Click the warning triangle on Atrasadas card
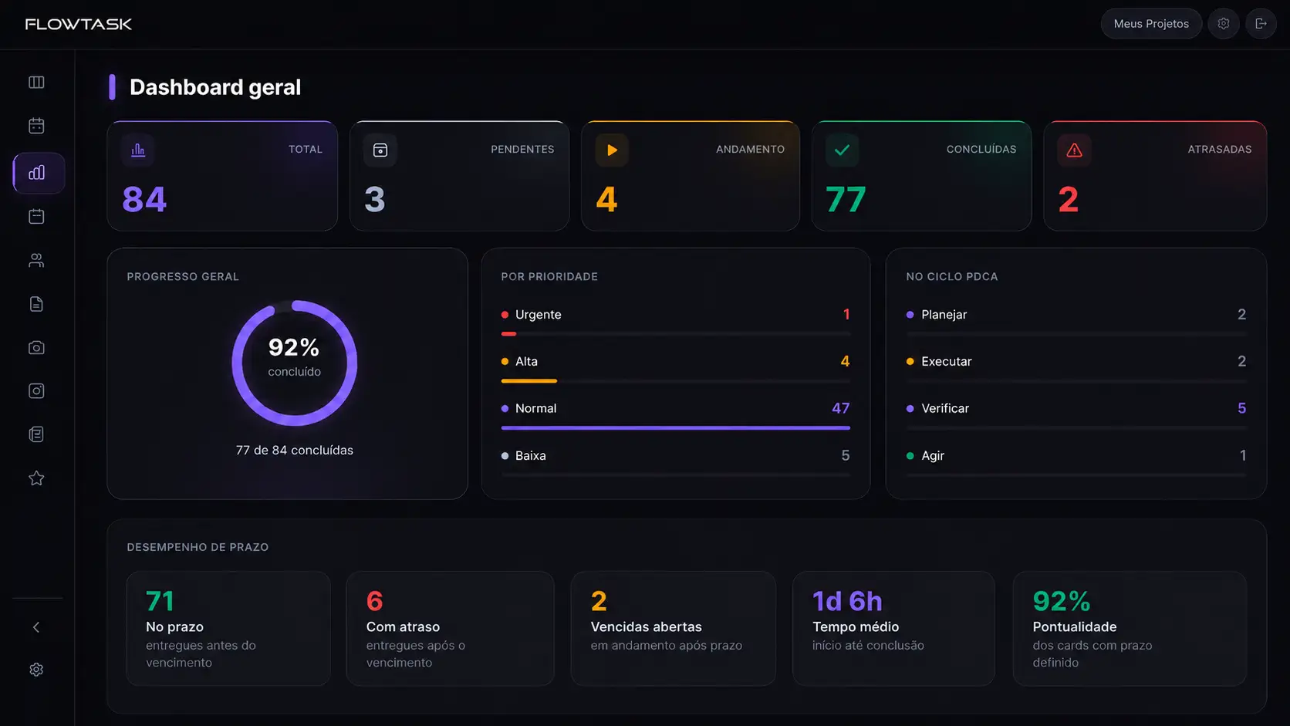Viewport: 1290px width, 726px height. point(1074,150)
